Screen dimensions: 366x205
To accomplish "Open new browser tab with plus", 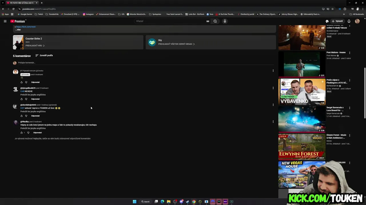I will point(41,3).
